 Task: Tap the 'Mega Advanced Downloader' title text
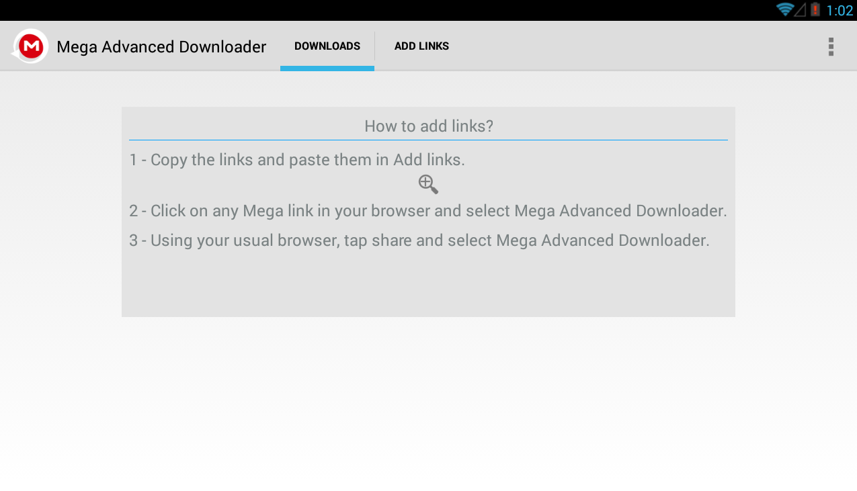click(x=161, y=46)
